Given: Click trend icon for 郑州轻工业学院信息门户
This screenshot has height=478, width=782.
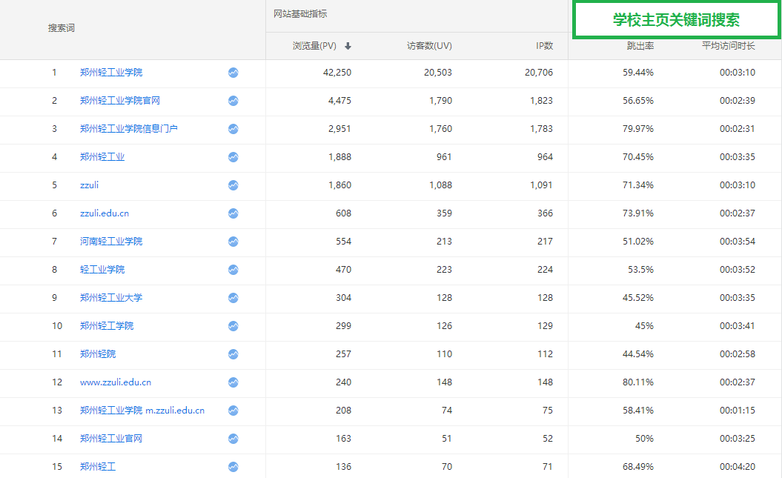Looking at the screenshot, I should point(233,129).
